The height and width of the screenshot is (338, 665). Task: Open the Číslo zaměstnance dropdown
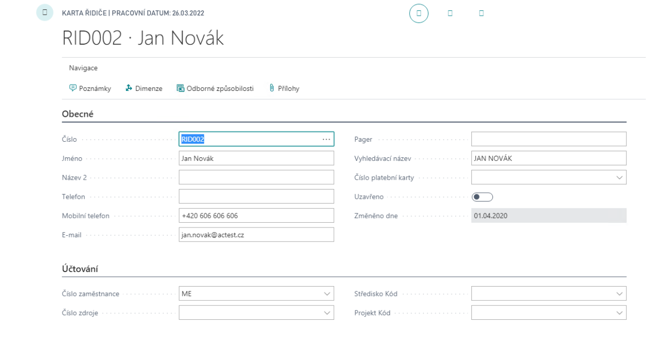click(x=327, y=294)
